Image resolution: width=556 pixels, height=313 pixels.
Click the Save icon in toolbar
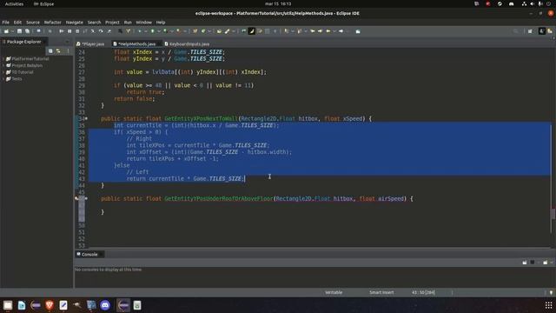coord(19,31)
